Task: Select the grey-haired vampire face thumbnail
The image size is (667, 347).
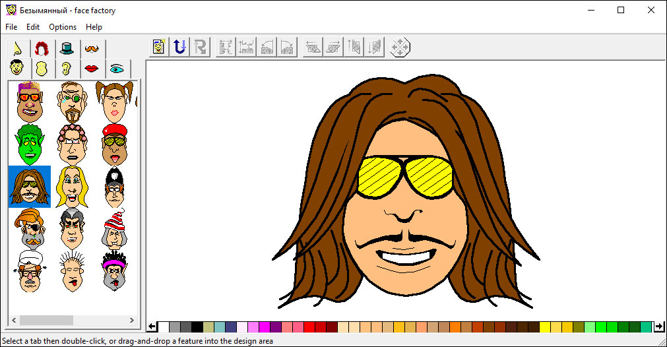Action: click(x=72, y=229)
